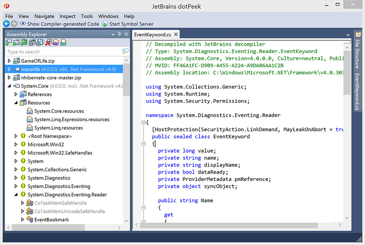This screenshot has width=365, height=245.
Task: Collapse the System.Core assembly node
Action: [x=9, y=86]
